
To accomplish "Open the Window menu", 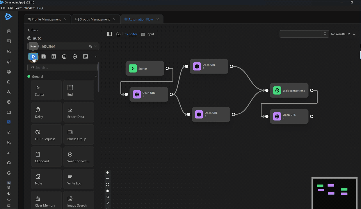I will click(x=29, y=8).
